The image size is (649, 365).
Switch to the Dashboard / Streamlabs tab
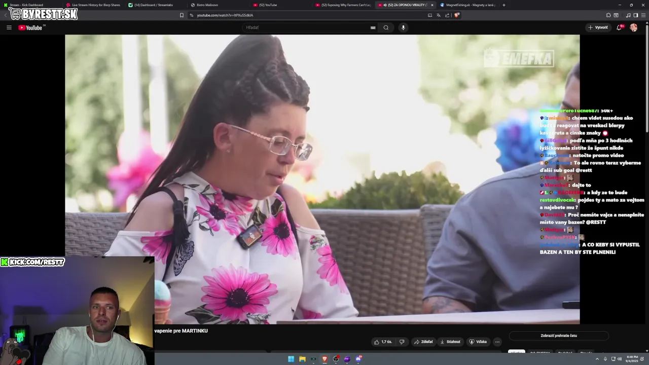click(156, 5)
